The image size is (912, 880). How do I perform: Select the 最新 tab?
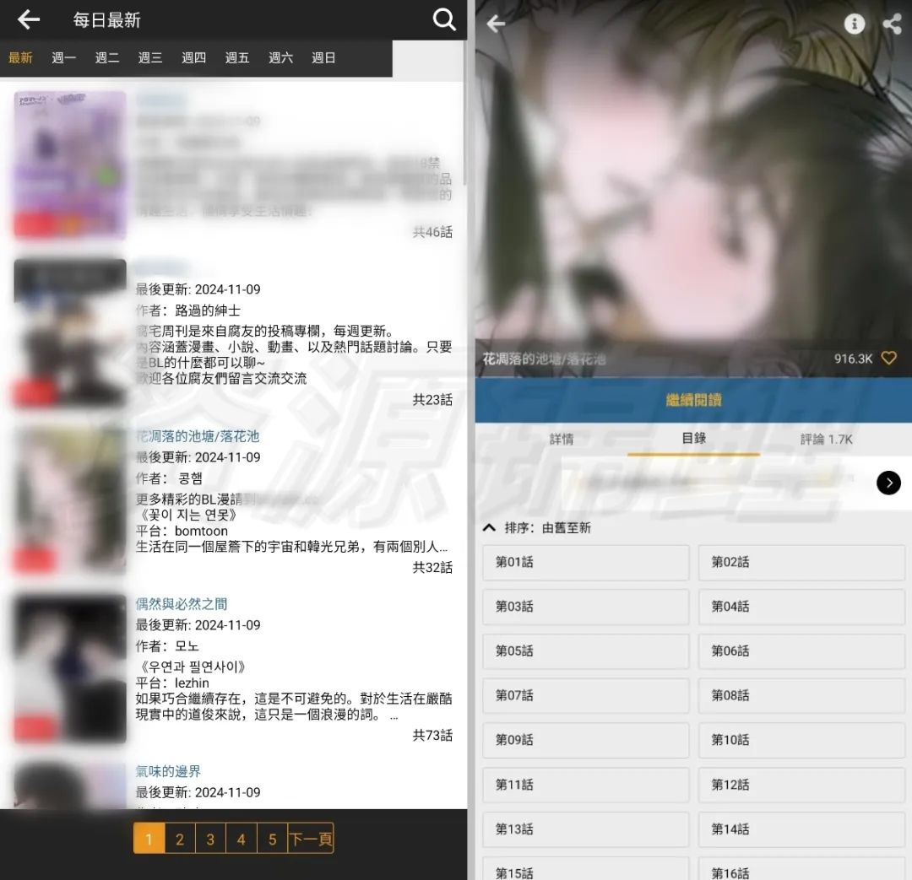coord(20,57)
